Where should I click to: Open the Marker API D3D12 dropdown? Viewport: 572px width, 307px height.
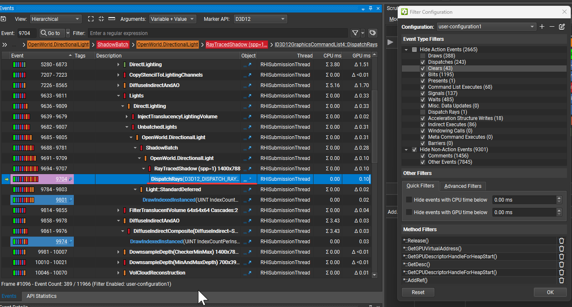[260, 19]
